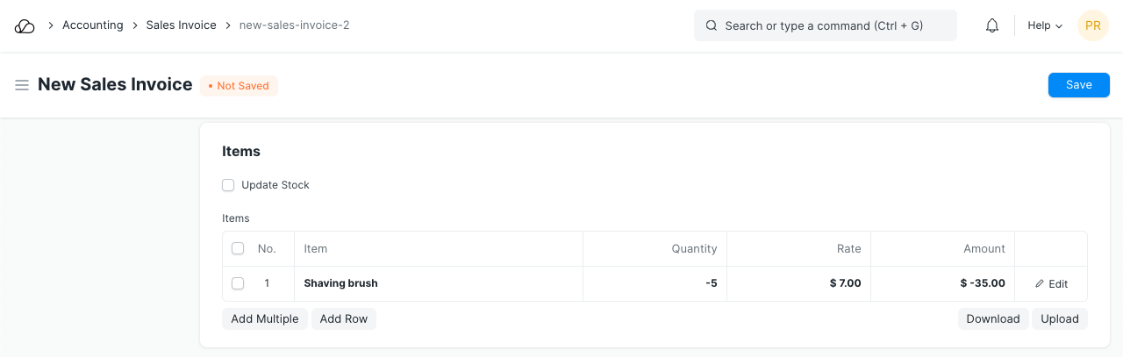Screen dimensions: 1123x357
Task: Click the PR user avatar
Action: point(1092,26)
